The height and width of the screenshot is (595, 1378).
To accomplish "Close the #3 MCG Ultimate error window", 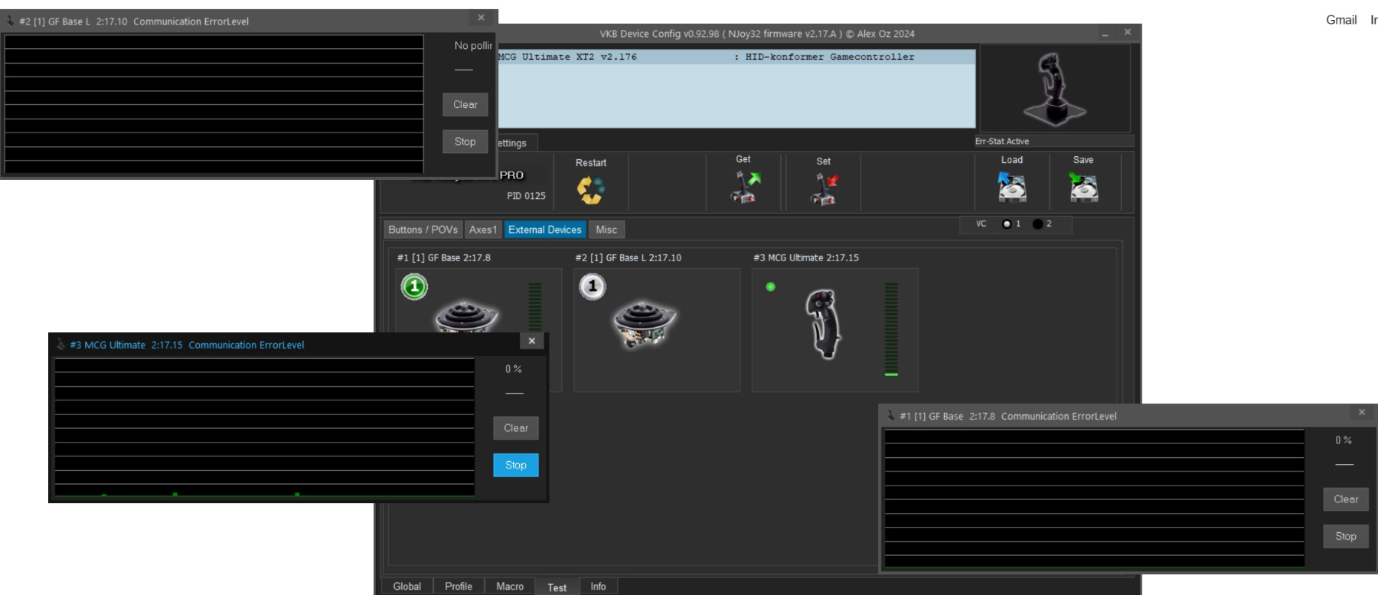I will click(x=532, y=341).
